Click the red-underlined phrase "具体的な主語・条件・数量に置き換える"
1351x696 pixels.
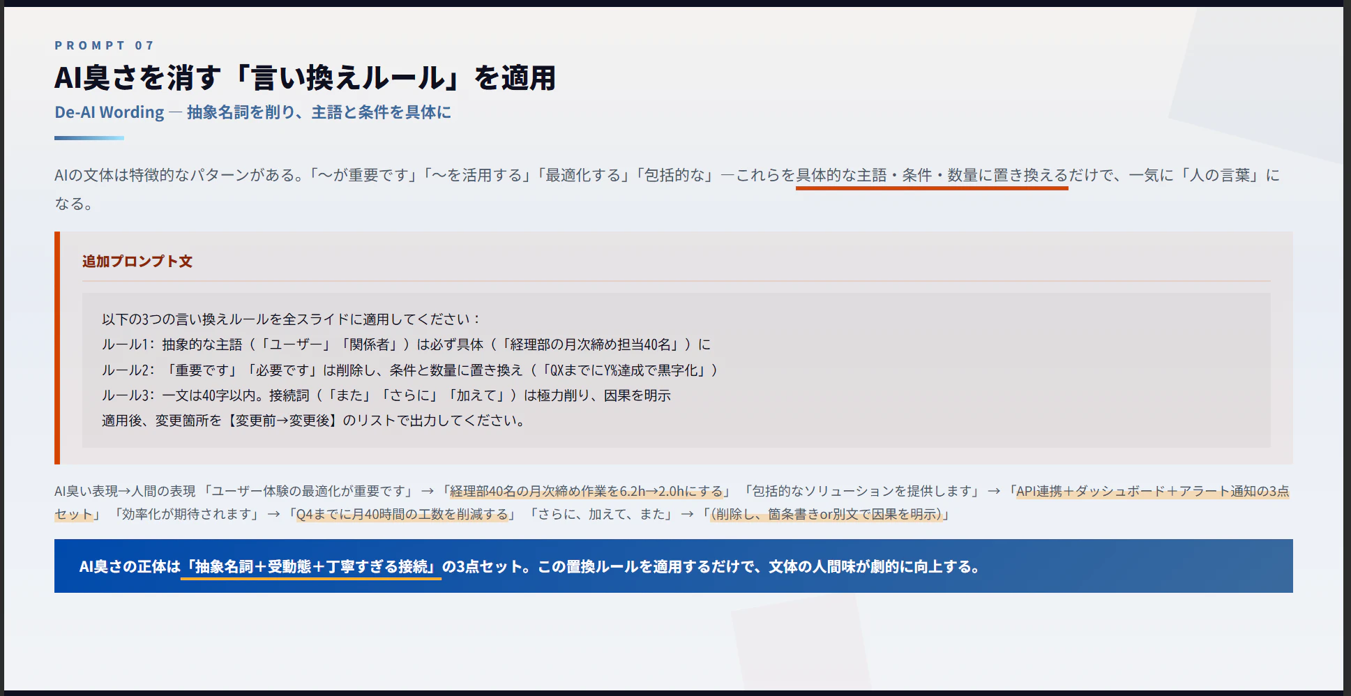(x=932, y=175)
